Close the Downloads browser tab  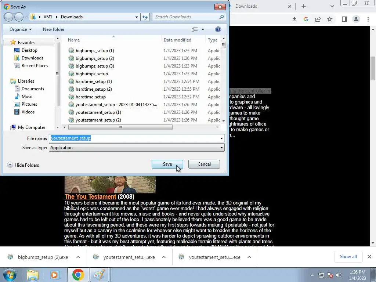click(290, 6)
